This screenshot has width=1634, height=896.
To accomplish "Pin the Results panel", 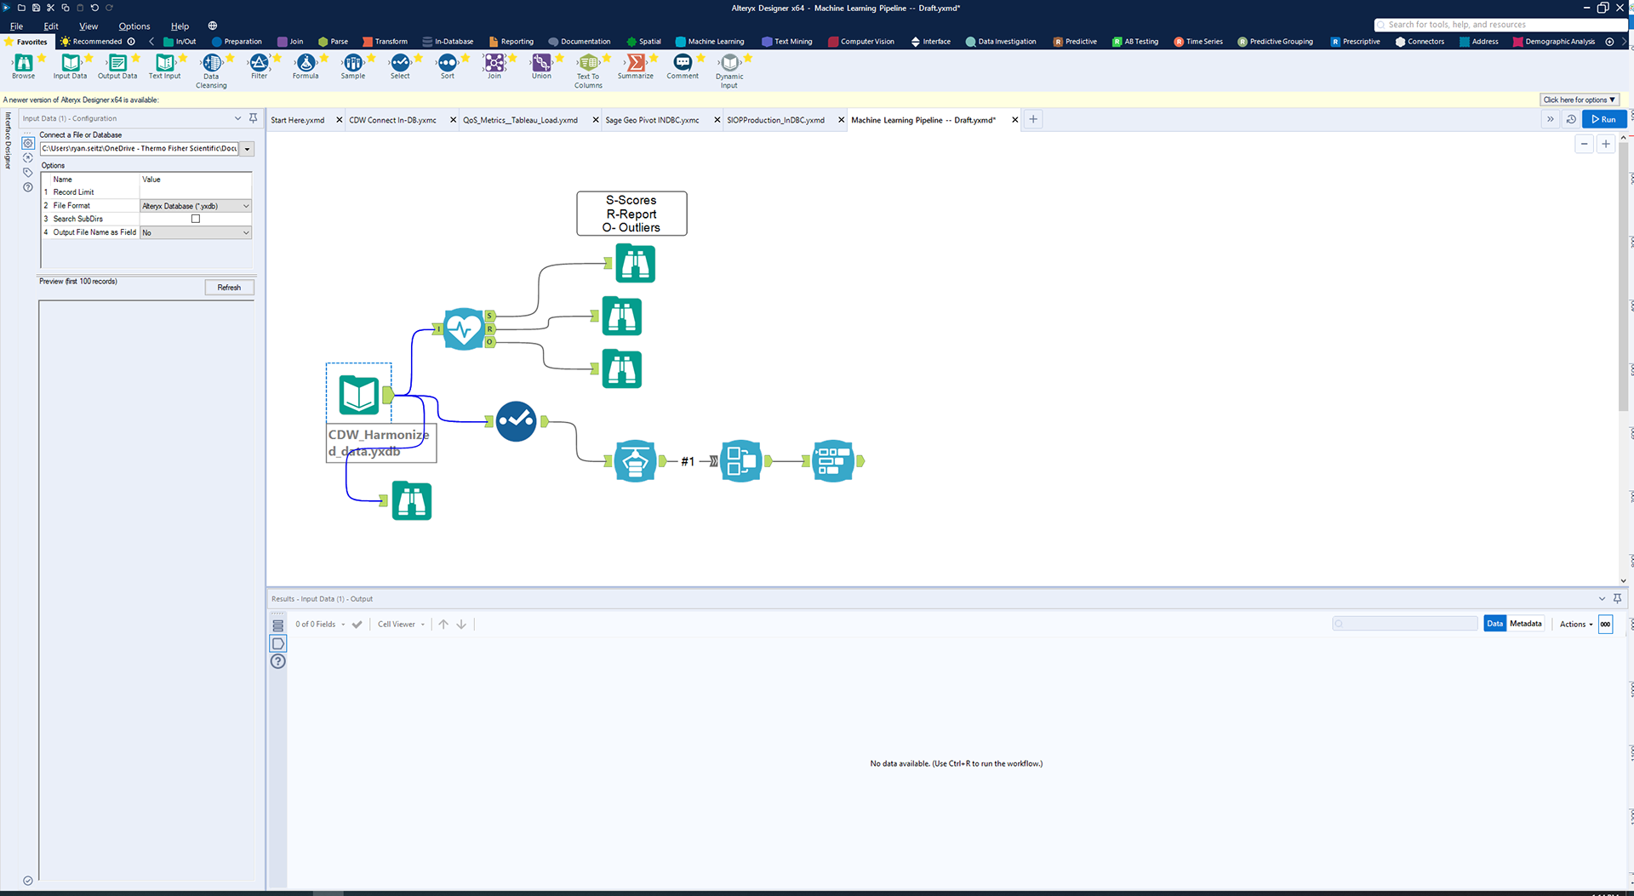I will (1617, 598).
